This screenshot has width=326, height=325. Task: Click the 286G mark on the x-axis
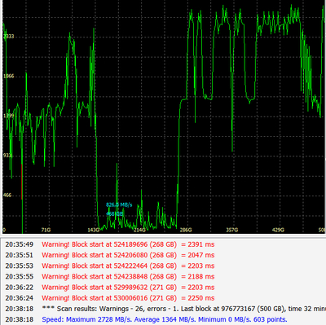pyautogui.click(x=186, y=230)
